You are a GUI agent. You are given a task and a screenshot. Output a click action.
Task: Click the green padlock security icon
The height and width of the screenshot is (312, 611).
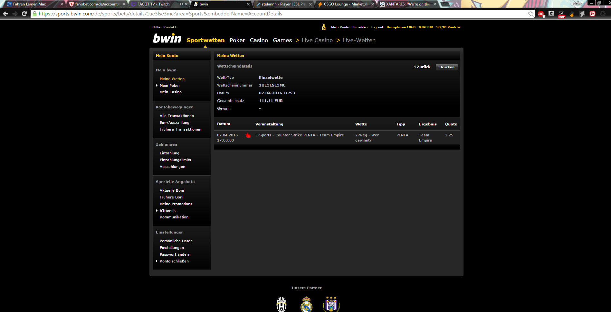click(x=35, y=14)
